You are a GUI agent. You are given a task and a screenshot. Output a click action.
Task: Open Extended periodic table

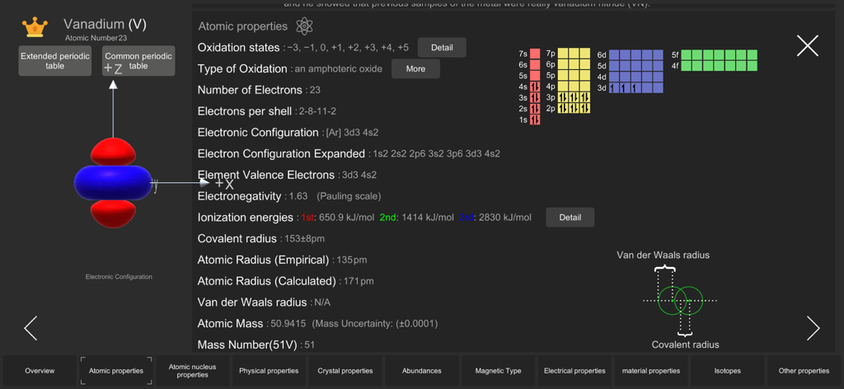tap(55, 61)
